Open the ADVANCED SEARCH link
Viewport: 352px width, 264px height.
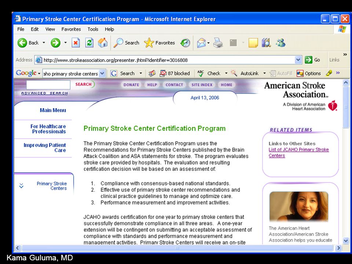click(x=44, y=93)
